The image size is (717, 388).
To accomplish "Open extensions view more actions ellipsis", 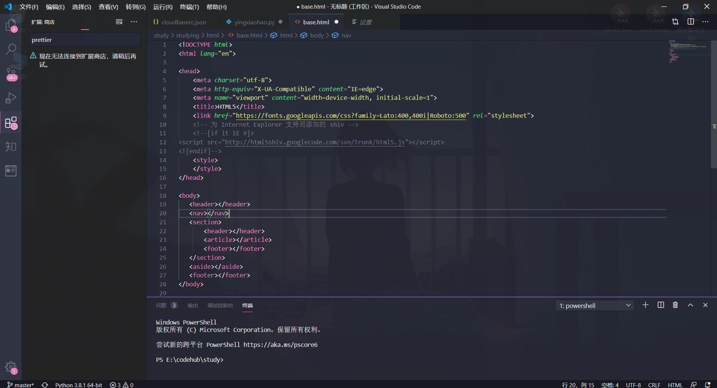I will (134, 22).
